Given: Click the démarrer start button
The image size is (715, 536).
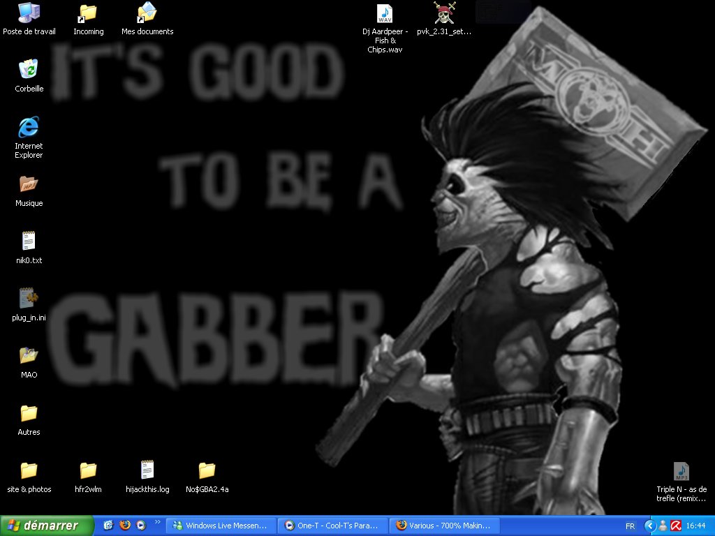Looking at the screenshot, I should point(47,526).
